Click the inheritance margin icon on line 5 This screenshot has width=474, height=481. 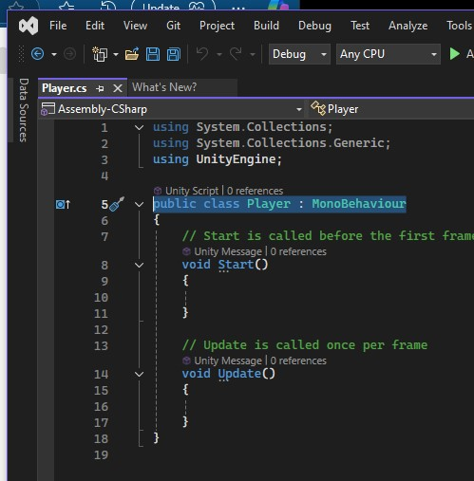tap(63, 205)
